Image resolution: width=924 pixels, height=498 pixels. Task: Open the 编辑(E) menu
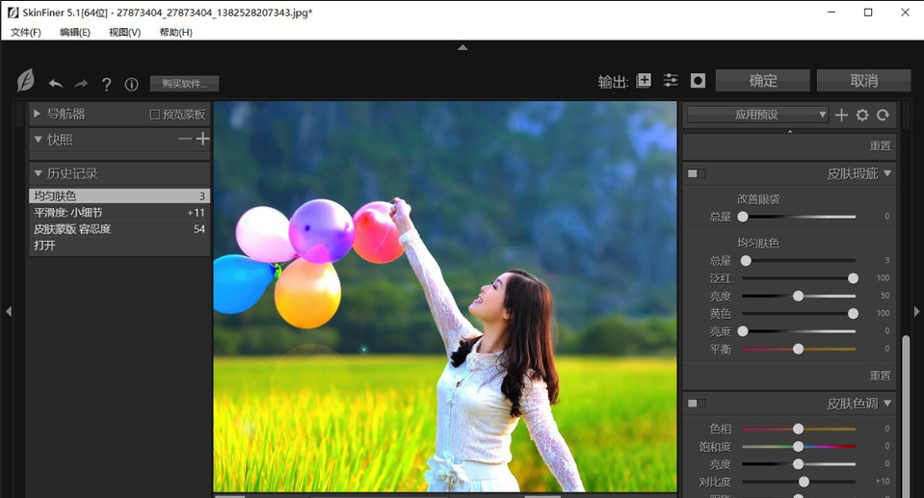(75, 33)
